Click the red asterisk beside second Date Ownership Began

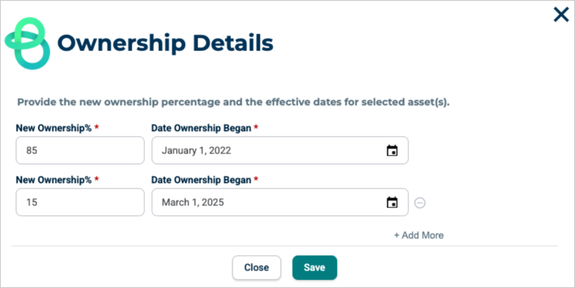(256, 180)
